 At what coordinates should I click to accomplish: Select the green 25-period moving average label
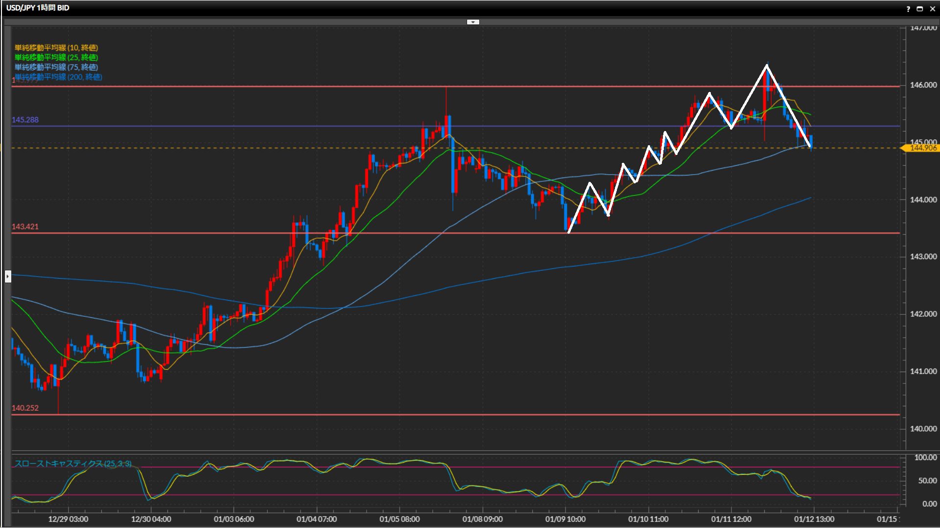click(x=56, y=57)
